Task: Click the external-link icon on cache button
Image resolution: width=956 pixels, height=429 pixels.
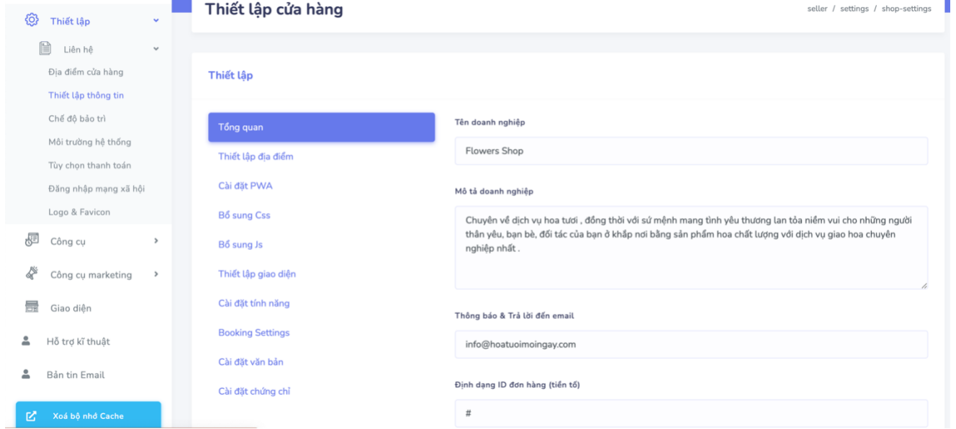Action: [x=32, y=416]
